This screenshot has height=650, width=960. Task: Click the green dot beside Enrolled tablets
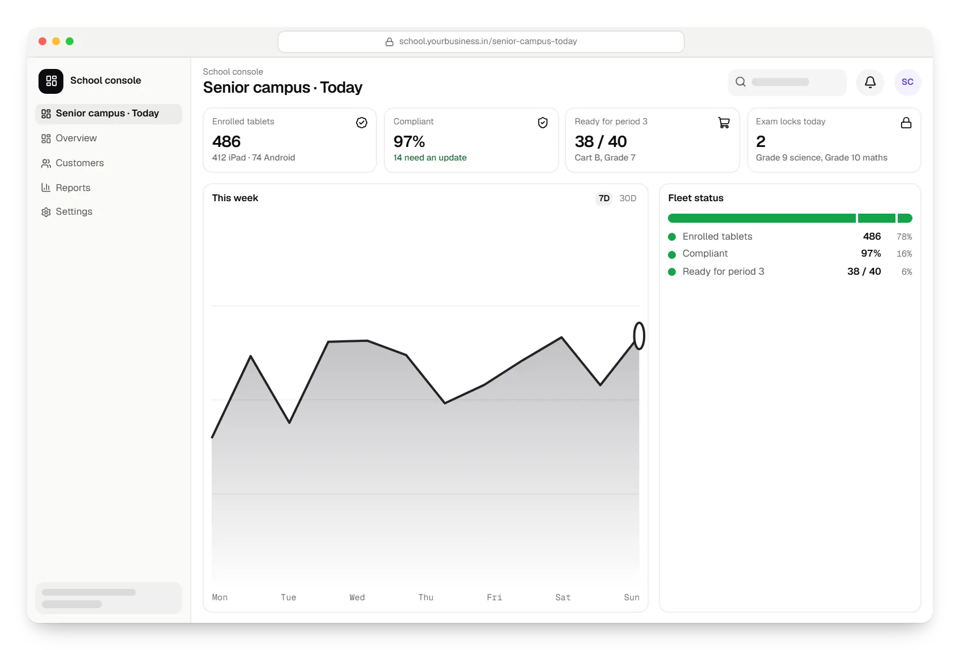[x=672, y=237]
